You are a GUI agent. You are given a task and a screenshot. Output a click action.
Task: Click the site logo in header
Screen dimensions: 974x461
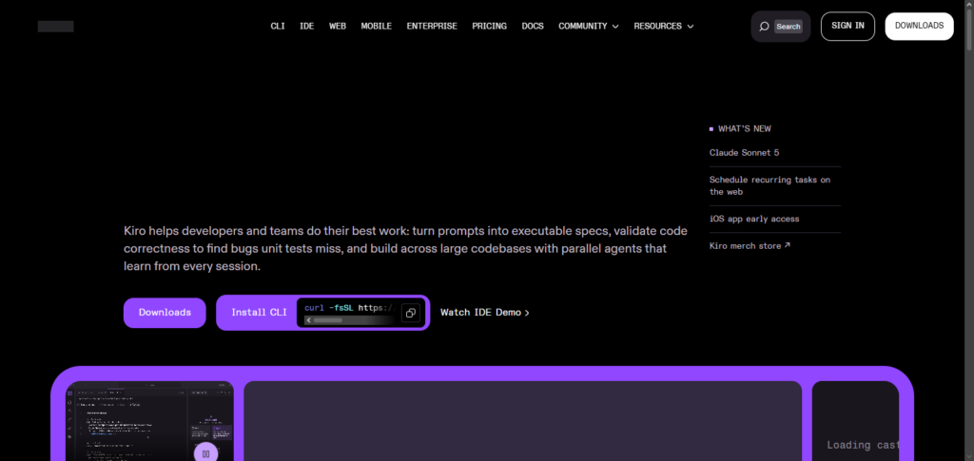tap(55, 26)
